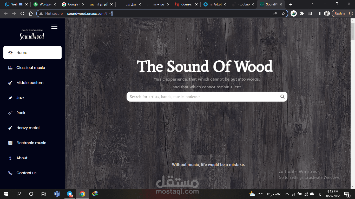Screen dimensions: 355x199
Task: Open Classical music via its sidebar icon
Action: 10,68
